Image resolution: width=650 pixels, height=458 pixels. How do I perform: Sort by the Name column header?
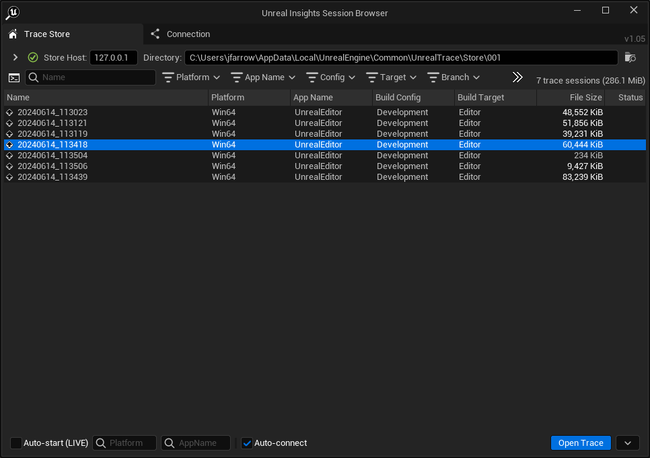tap(106, 98)
